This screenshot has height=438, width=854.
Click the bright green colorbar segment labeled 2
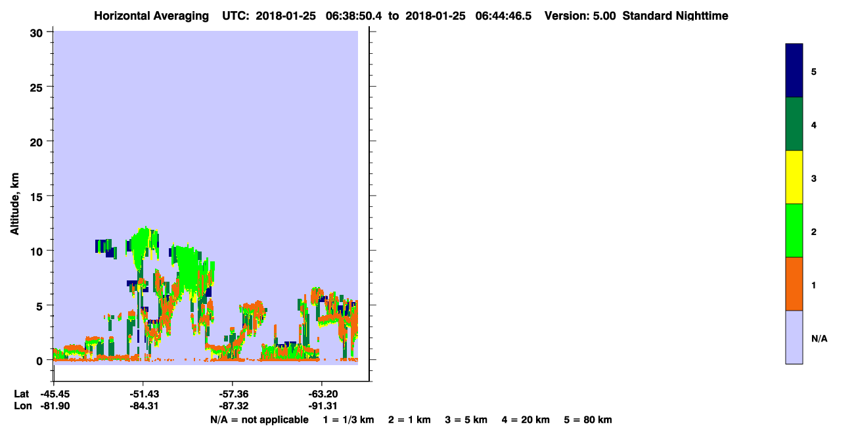tap(794, 230)
